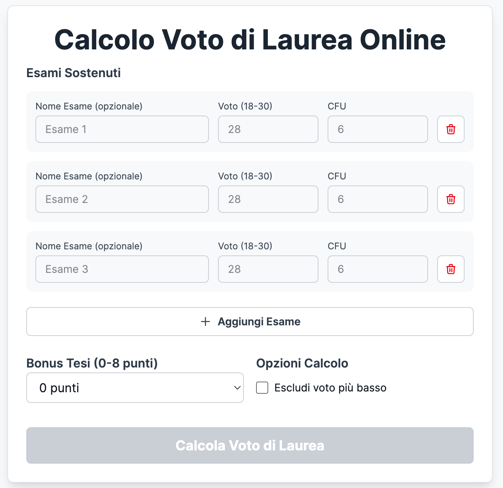Open the Bonus Tesi points dropdown
This screenshot has width=503, height=488.
pos(135,388)
